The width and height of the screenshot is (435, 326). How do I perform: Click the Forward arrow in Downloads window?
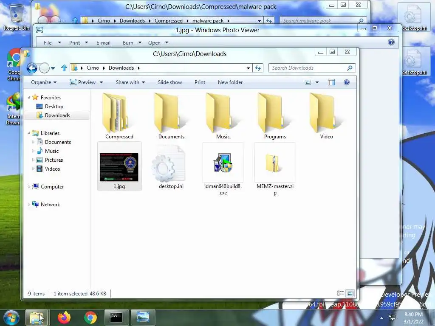click(44, 68)
